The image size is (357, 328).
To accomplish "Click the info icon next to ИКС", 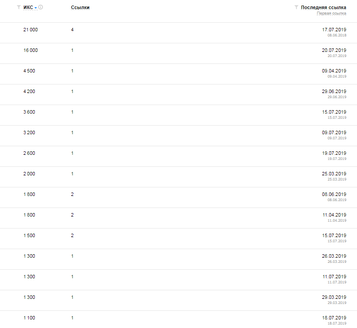I will coord(41,7).
